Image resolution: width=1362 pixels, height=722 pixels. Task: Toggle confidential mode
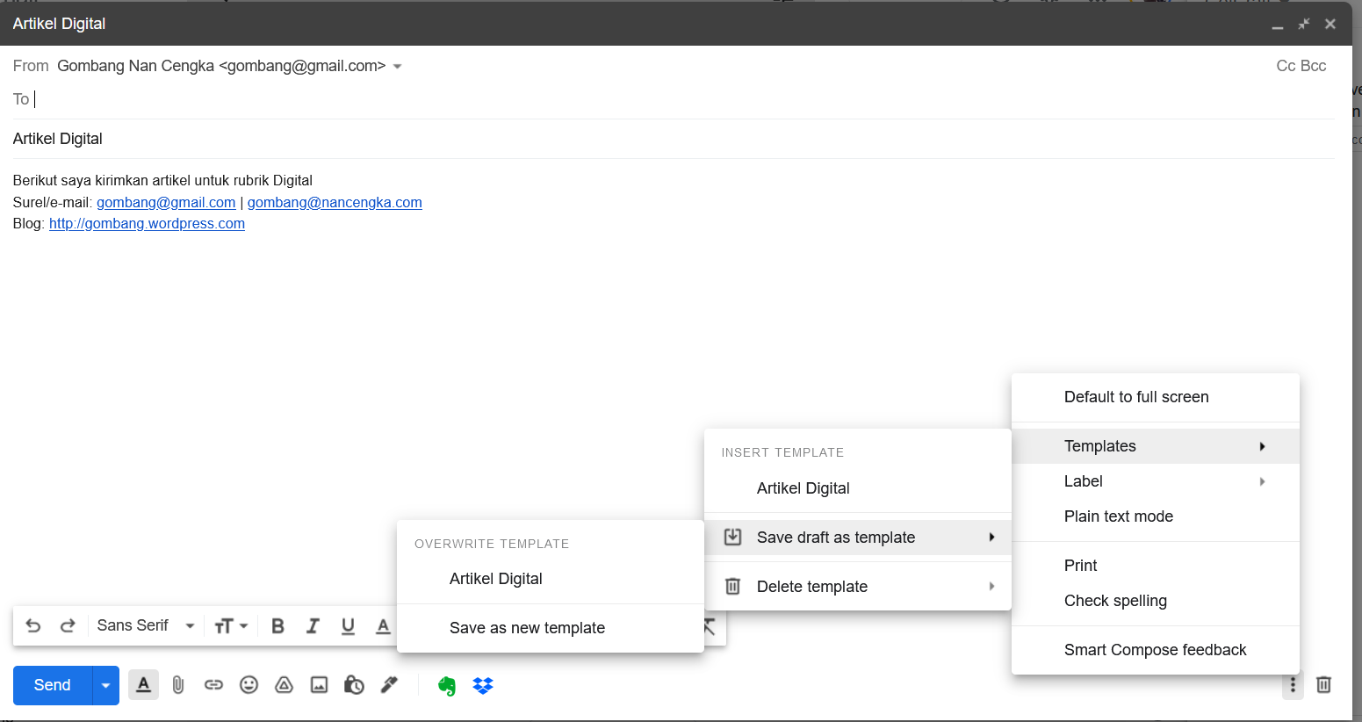pos(354,685)
